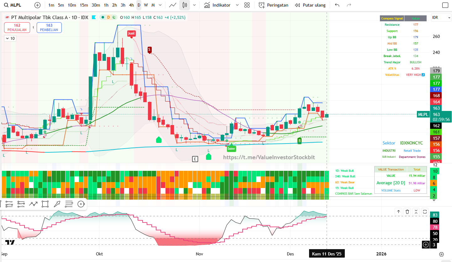
Task: Click the green bow signal label
Action: click(231, 149)
